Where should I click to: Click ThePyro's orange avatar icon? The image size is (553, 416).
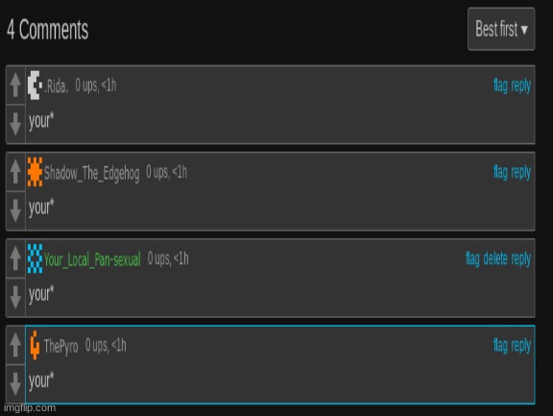[x=35, y=345]
